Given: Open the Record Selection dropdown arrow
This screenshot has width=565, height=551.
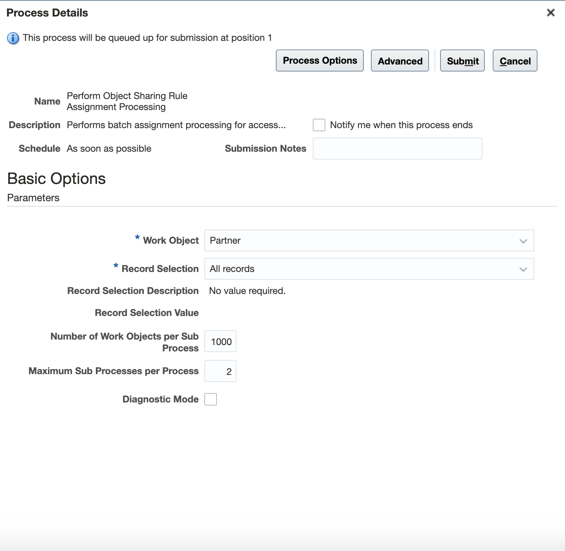Looking at the screenshot, I should (523, 269).
